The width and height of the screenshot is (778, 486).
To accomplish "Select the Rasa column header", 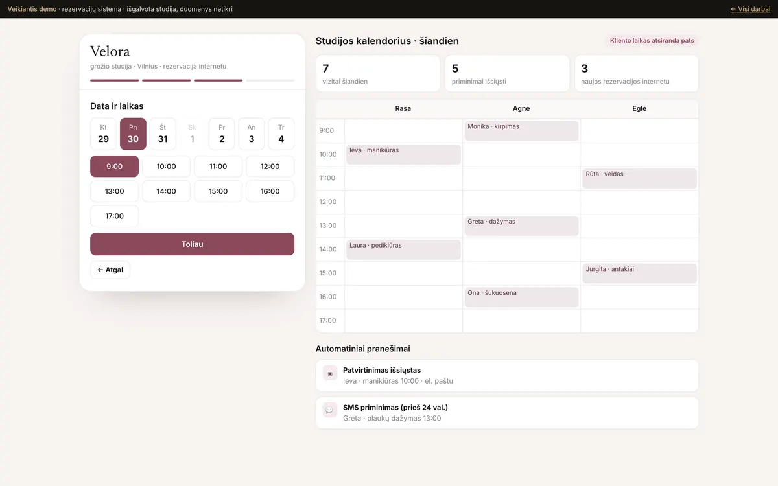I will 403,108.
